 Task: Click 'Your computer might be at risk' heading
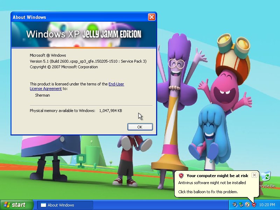[x=217, y=176]
